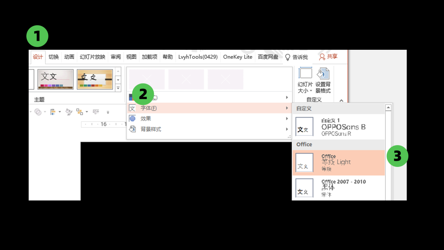This screenshot has height=250, width=444.
Task: Click the 效果 effects circle icon
Action: (132, 118)
